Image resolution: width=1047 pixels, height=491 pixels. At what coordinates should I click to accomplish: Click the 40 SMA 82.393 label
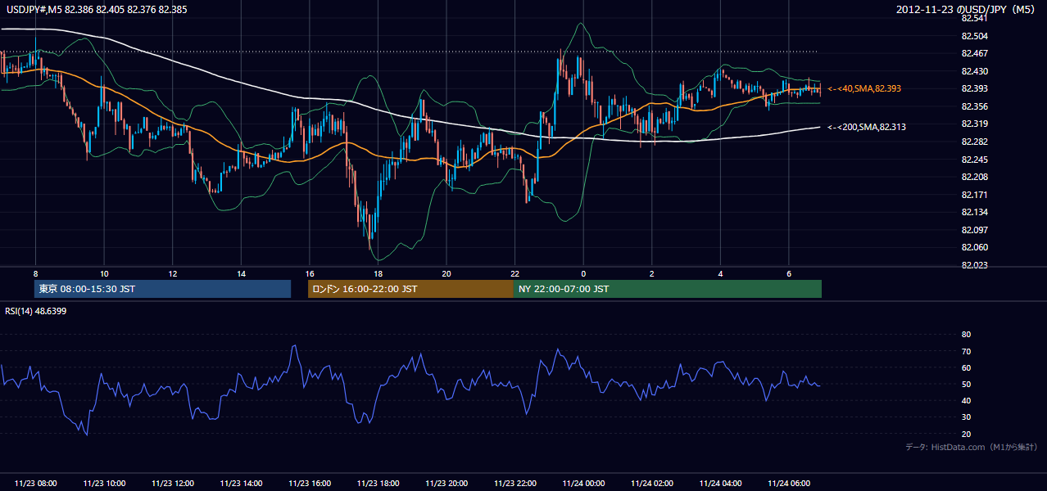click(x=864, y=88)
